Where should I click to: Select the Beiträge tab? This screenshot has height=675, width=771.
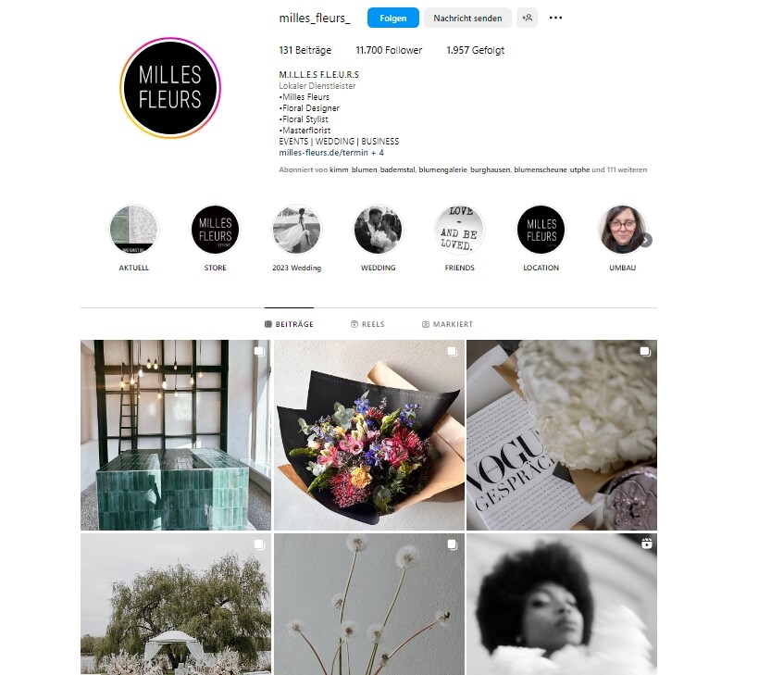coord(289,324)
